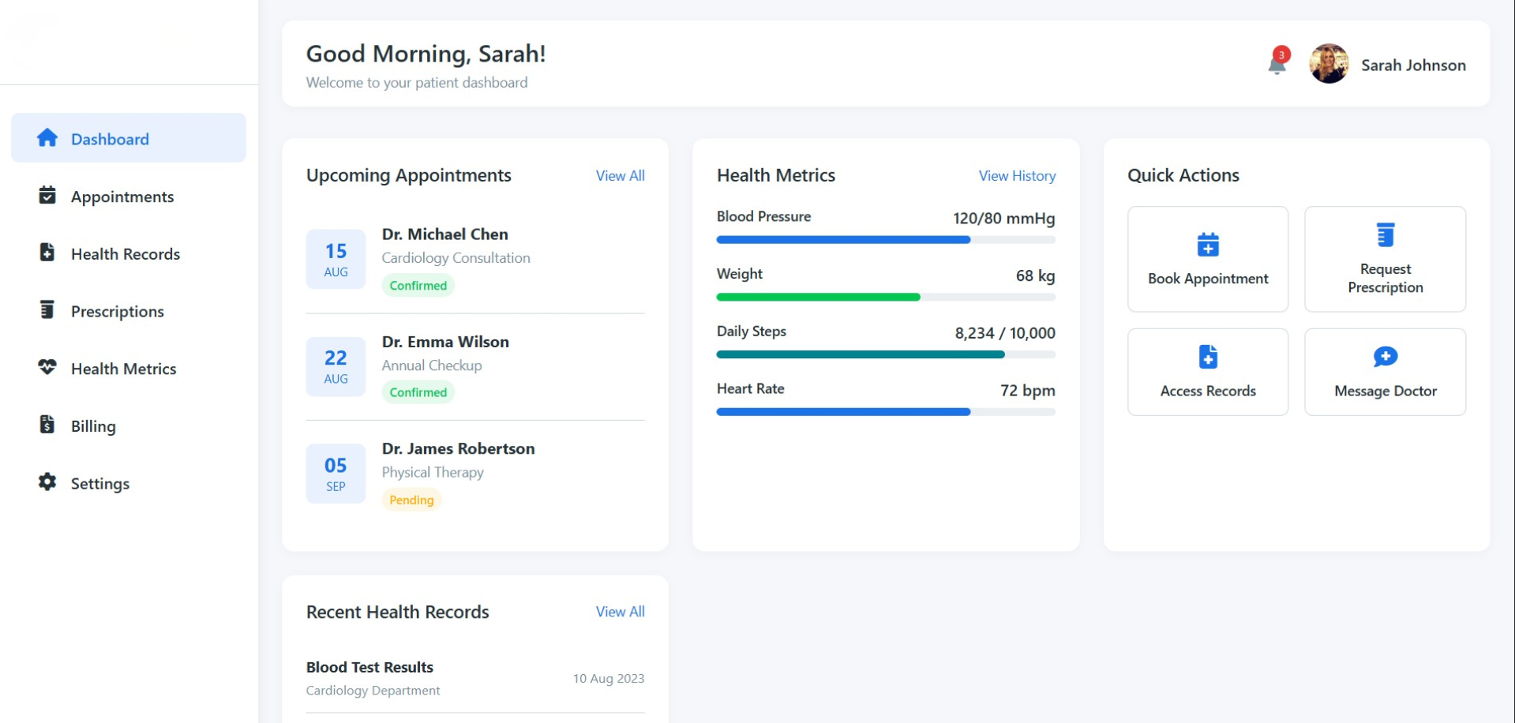Click the Health Metrics heart icon
The height and width of the screenshot is (723, 1515).
point(47,367)
